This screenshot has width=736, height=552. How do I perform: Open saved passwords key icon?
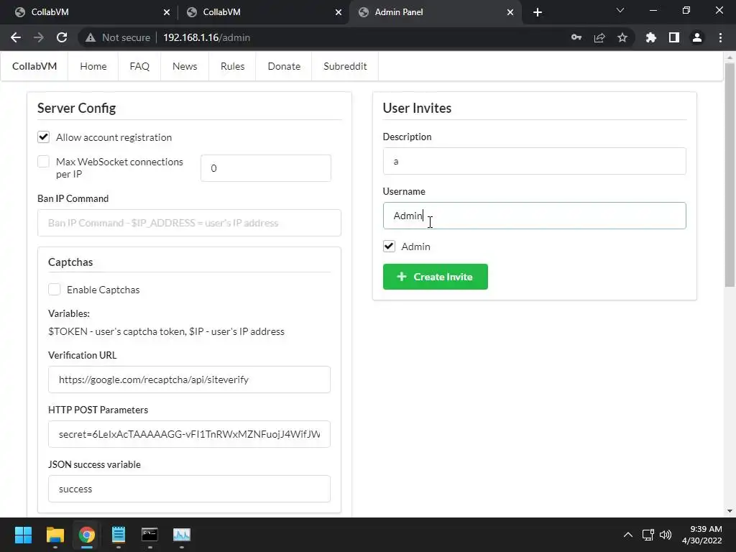pyautogui.click(x=576, y=37)
